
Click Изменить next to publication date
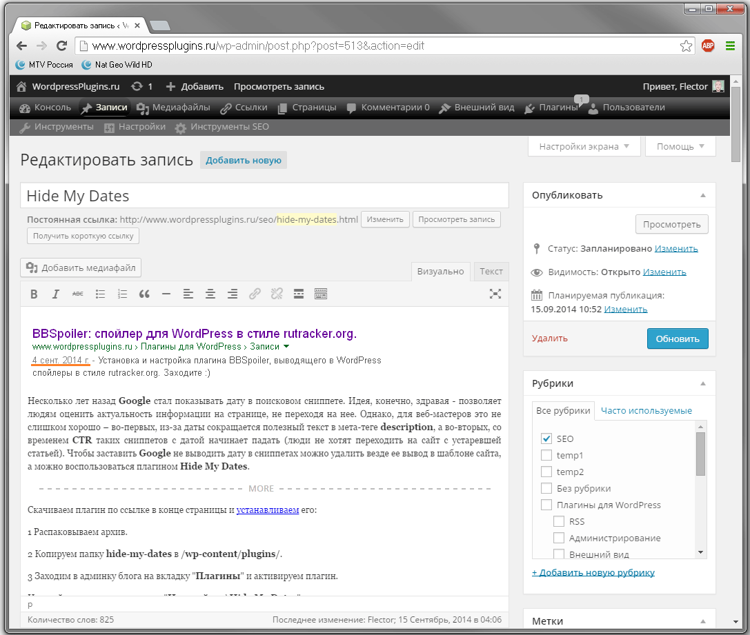[x=626, y=309]
